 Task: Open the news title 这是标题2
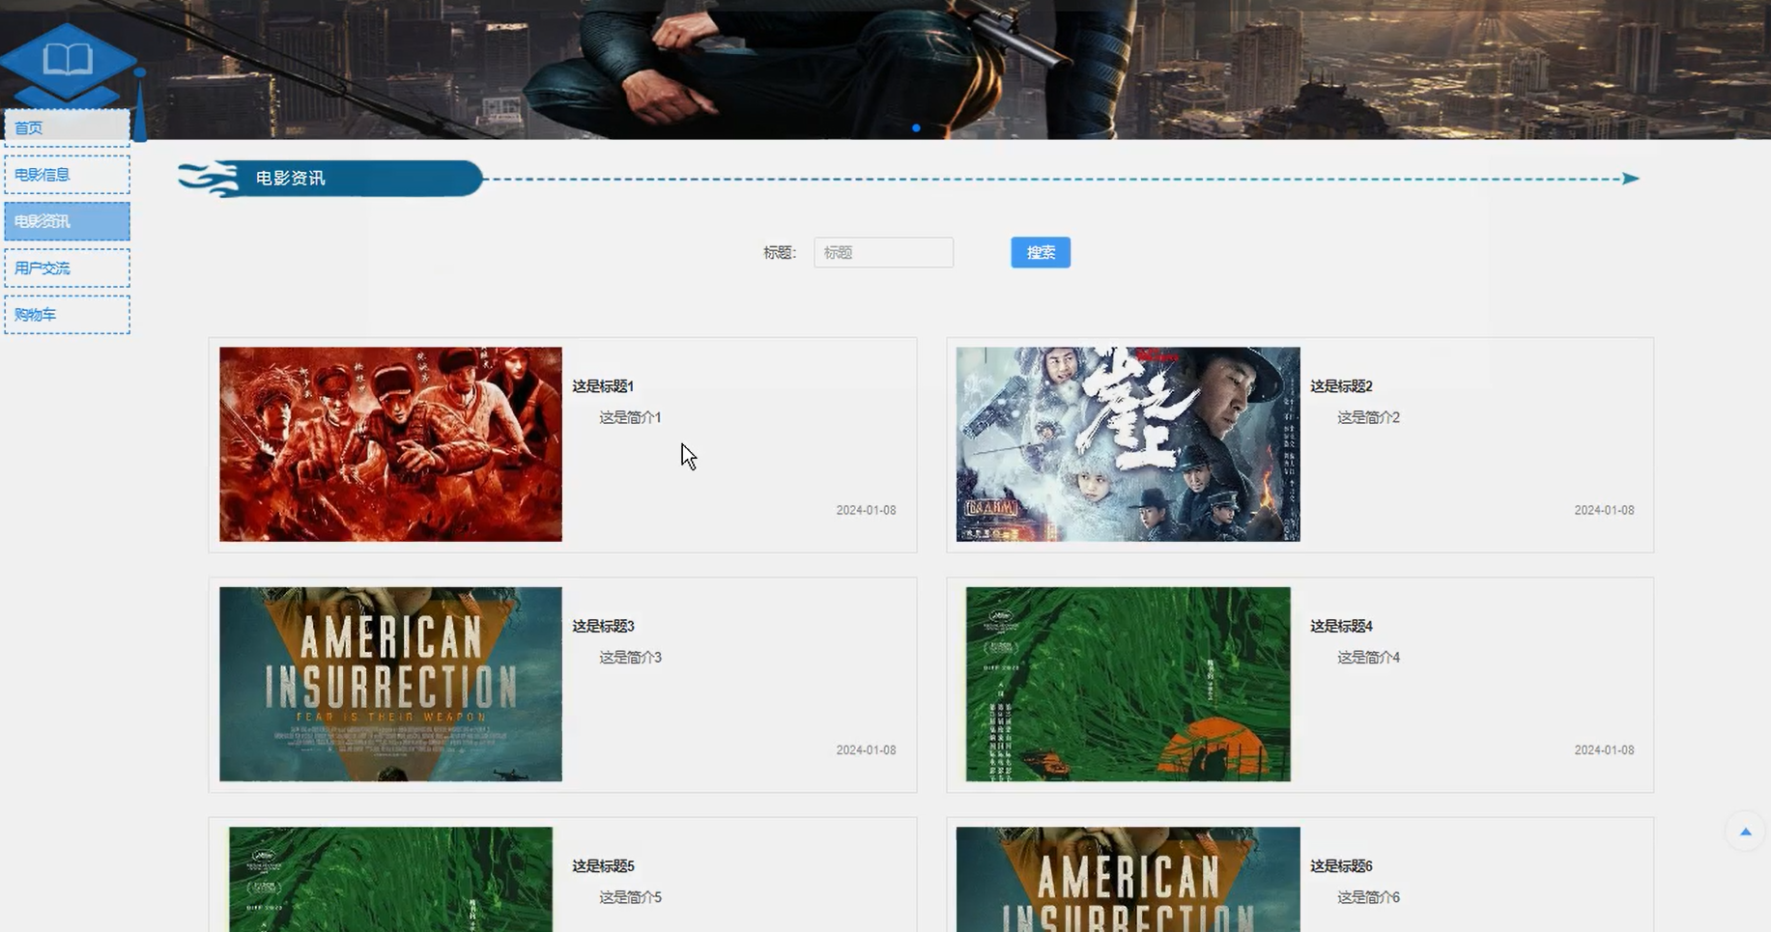[x=1341, y=386]
